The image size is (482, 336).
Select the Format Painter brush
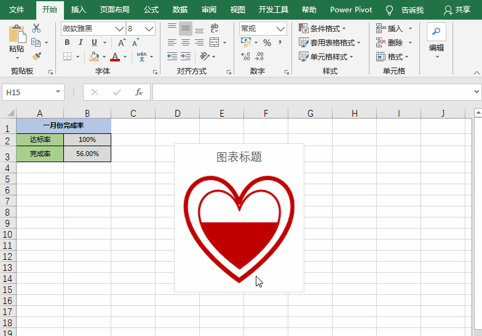click(36, 57)
